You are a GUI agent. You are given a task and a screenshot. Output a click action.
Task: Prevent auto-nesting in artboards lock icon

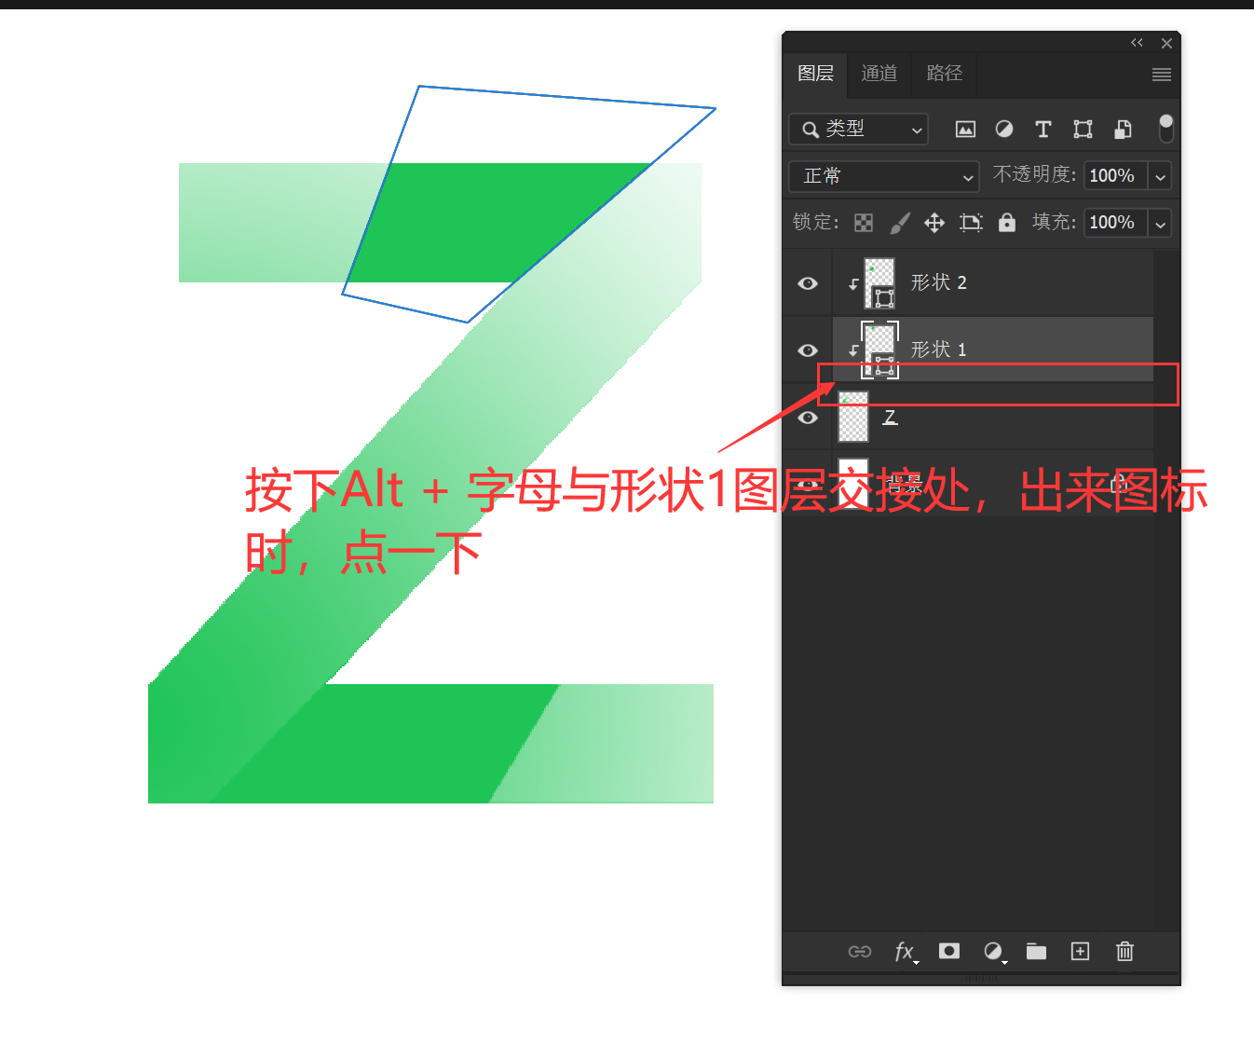point(971,223)
